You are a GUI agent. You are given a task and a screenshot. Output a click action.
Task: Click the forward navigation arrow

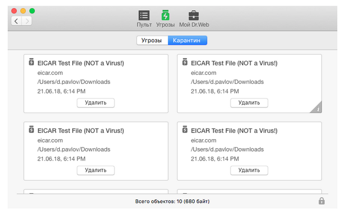(27, 21)
